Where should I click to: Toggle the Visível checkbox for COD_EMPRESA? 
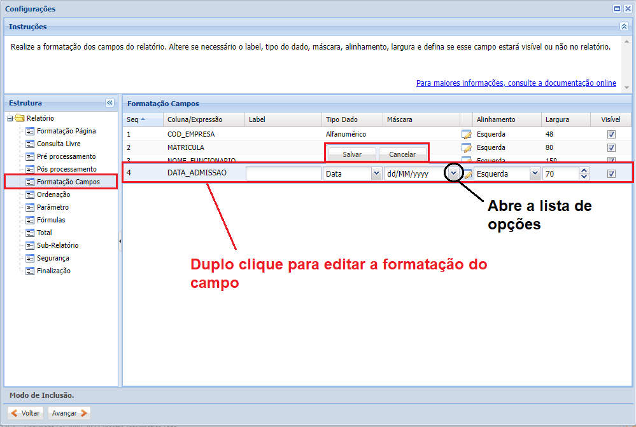click(x=611, y=134)
